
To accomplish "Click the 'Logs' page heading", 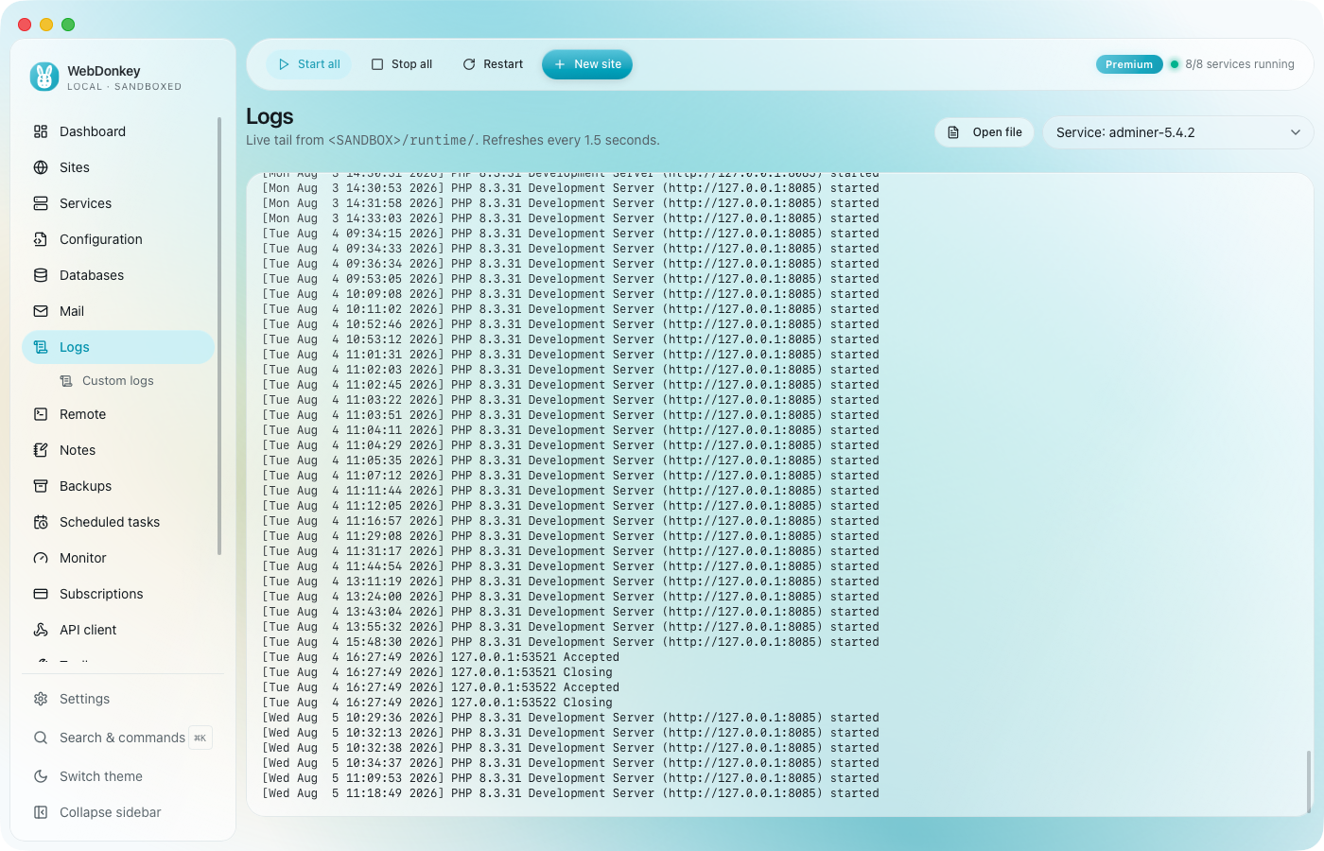I will [x=270, y=116].
